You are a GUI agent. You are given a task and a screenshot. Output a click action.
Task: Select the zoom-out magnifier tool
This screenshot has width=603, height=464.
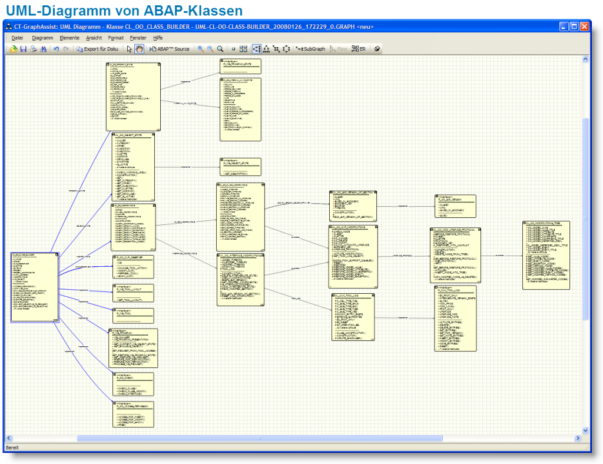point(209,49)
